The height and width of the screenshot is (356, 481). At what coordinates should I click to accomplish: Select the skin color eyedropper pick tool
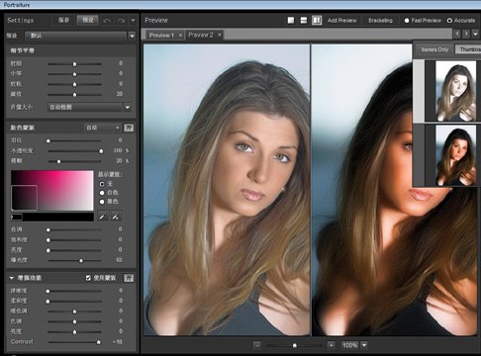[x=103, y=217]
